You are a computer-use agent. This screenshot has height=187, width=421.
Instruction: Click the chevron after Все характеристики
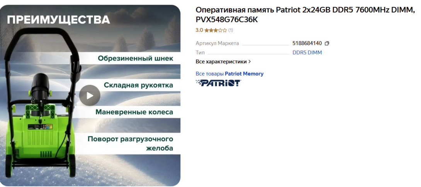[250, 62]
